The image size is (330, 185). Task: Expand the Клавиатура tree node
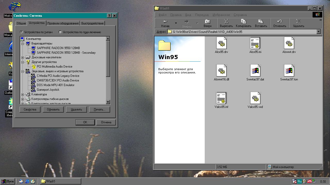(23, 94)
